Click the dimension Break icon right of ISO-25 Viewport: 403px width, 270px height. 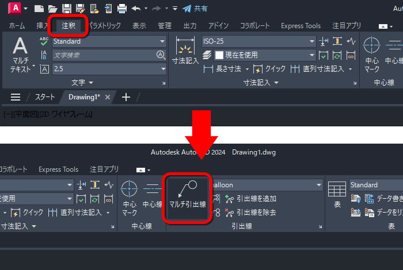[x=324, y=41]
